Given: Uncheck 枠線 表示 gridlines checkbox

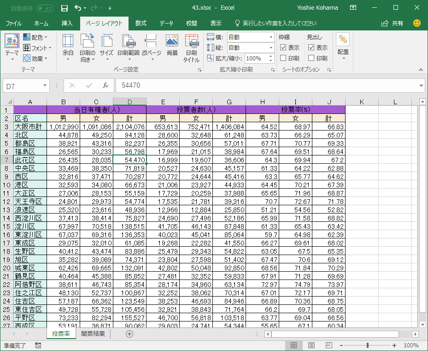Looking at the screenshot, I should point(283,48).
